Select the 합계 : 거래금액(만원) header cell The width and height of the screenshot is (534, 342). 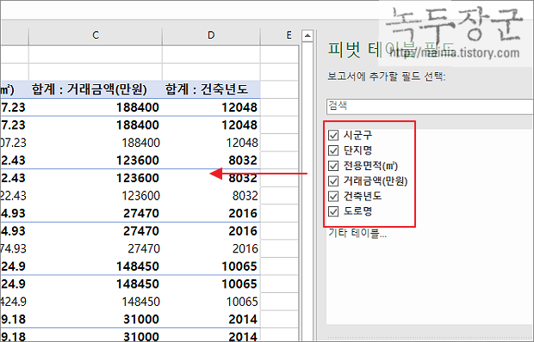tap(96, 89)
